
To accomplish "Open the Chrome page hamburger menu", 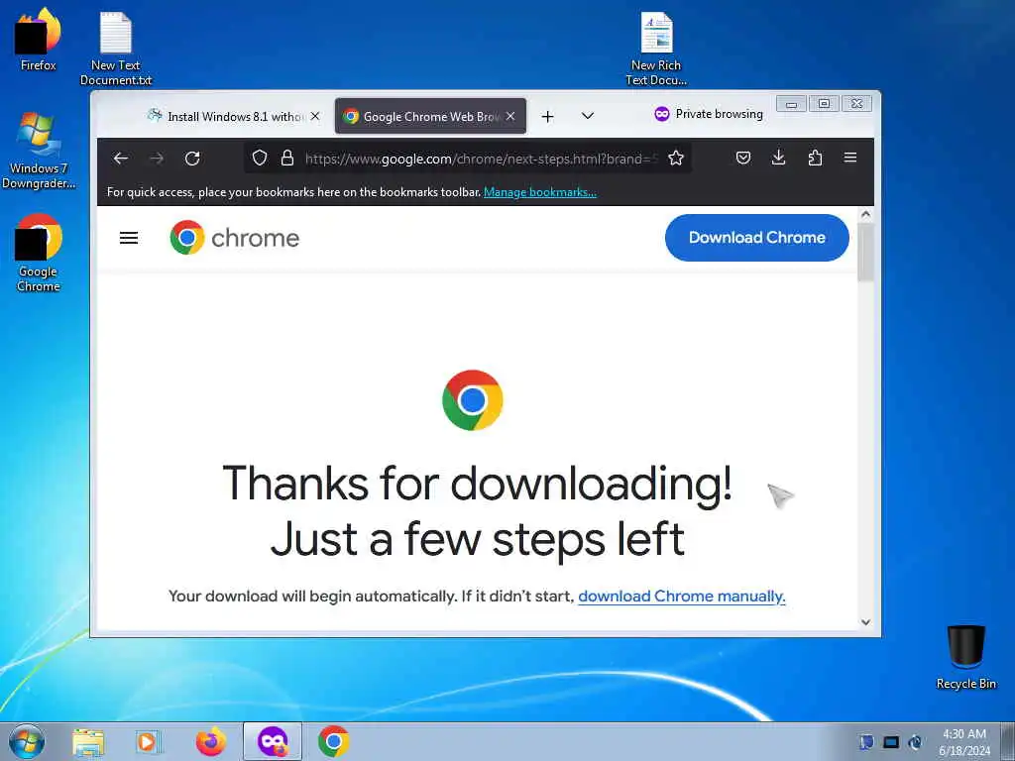I will [129, 238].
